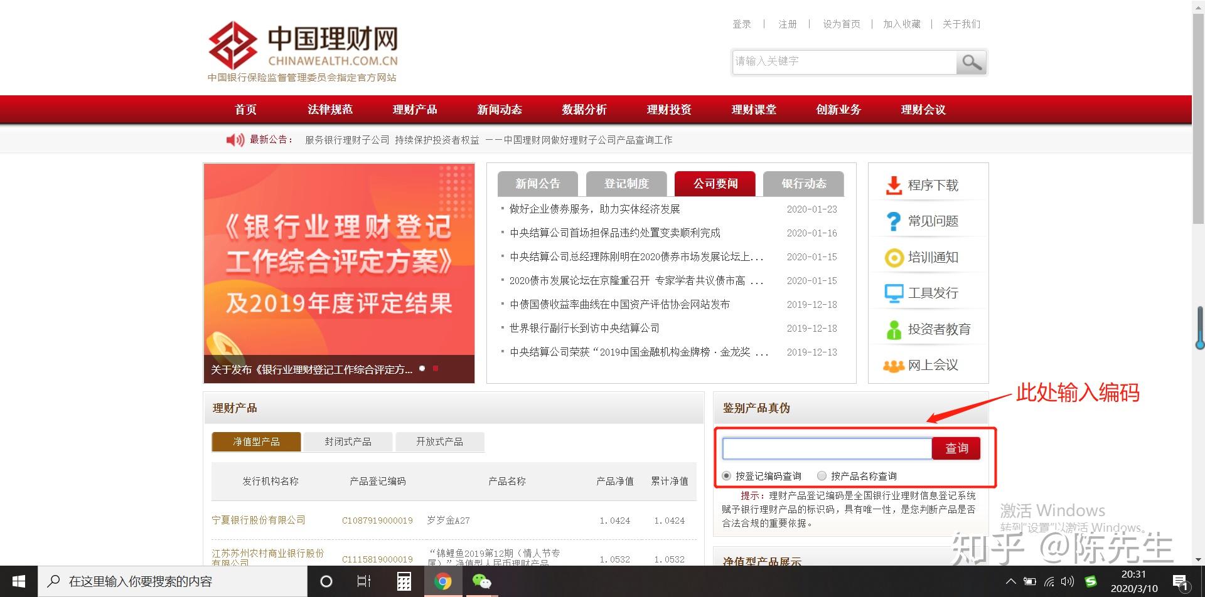
Task: Click the 设为首页 link
Action: point(842,24)
